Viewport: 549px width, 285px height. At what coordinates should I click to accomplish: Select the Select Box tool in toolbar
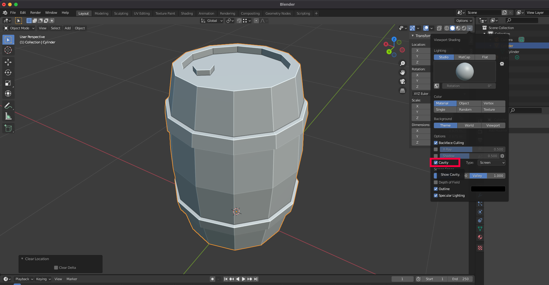pyautogui.click(x=8, y=40)
